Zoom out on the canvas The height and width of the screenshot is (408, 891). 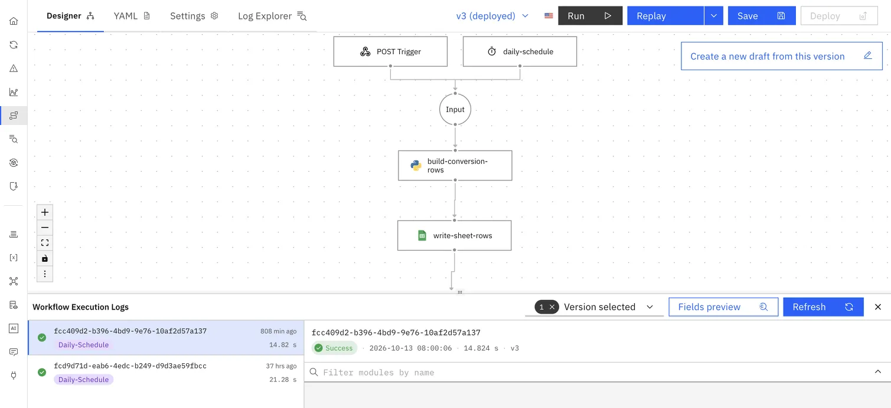coord(45,228)
